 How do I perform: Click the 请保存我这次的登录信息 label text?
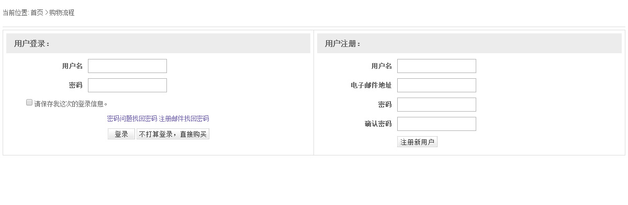(x=71, y=104)
